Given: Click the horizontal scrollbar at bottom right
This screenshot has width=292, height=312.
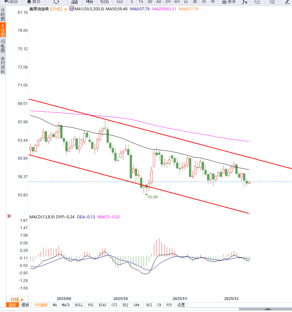Looking at the screenshot, I should pos(265,309).
